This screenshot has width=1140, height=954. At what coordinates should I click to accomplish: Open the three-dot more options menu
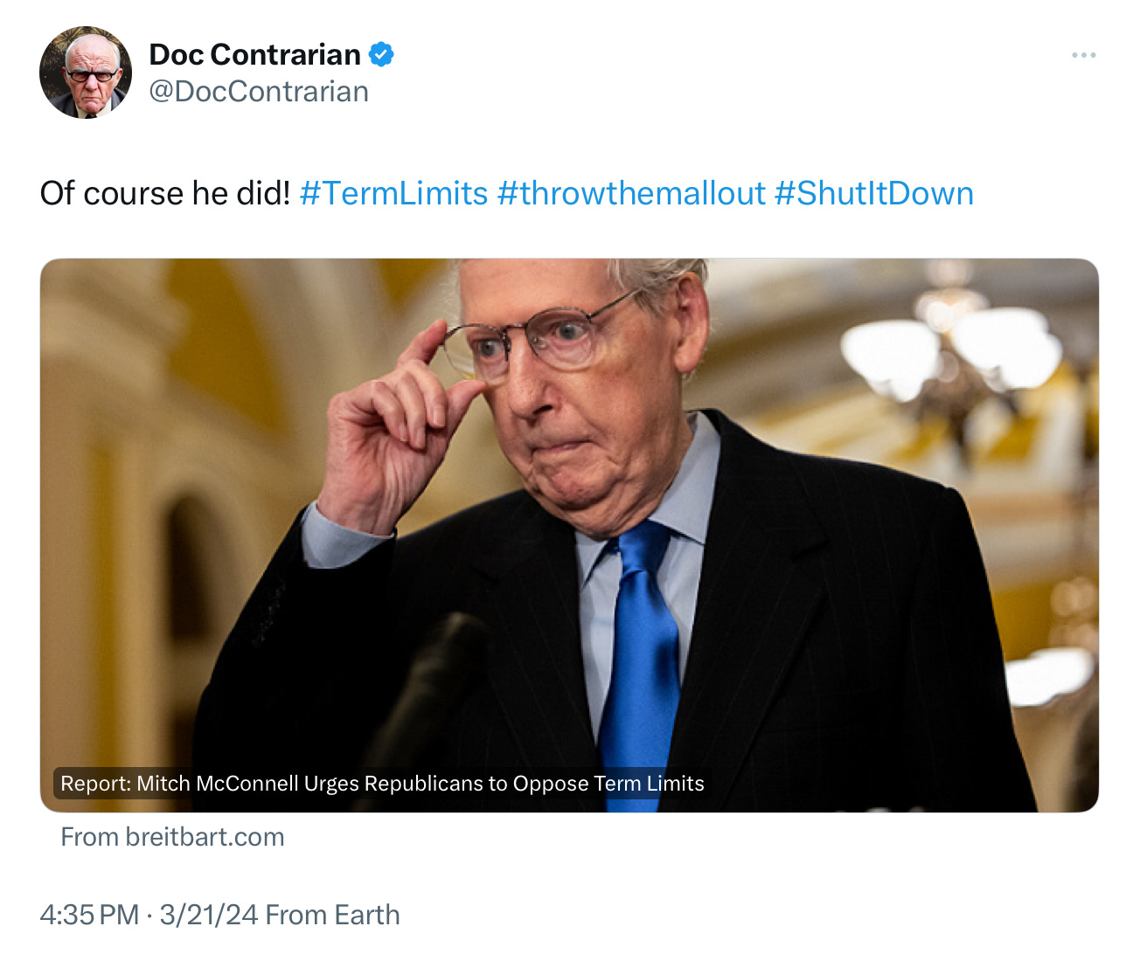coord(1083,55)
